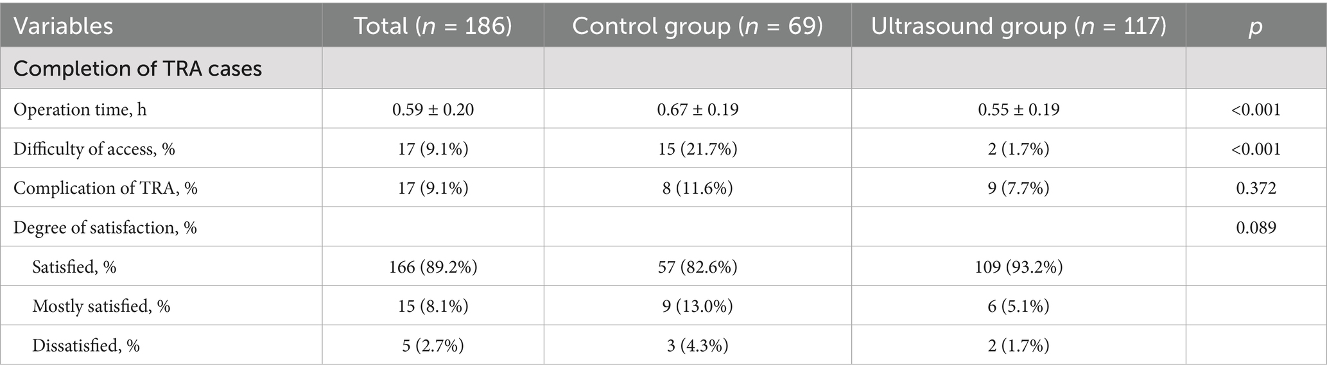
Task: Click the 15 (21.7%) cell
Action: click(697, 149)
